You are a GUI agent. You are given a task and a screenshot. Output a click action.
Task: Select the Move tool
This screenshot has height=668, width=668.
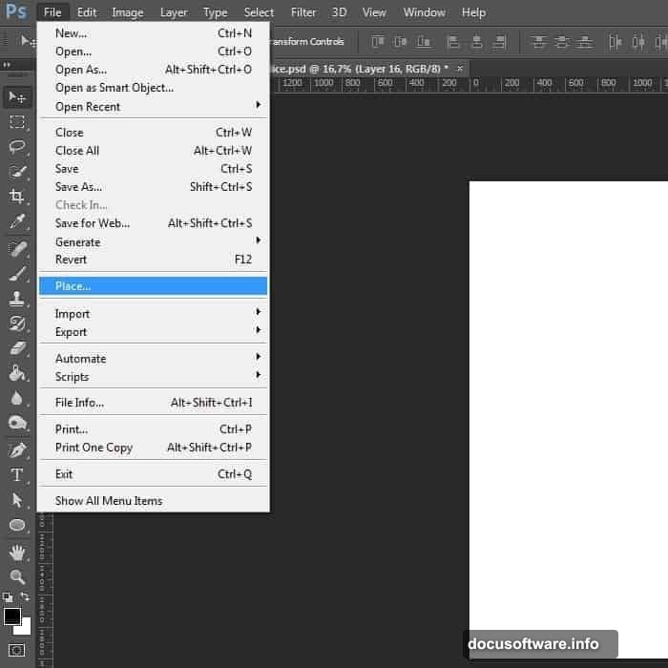(17, 96)
